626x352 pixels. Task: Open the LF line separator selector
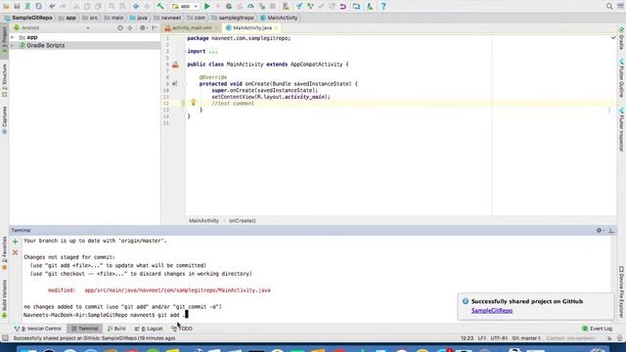(482, 338)
